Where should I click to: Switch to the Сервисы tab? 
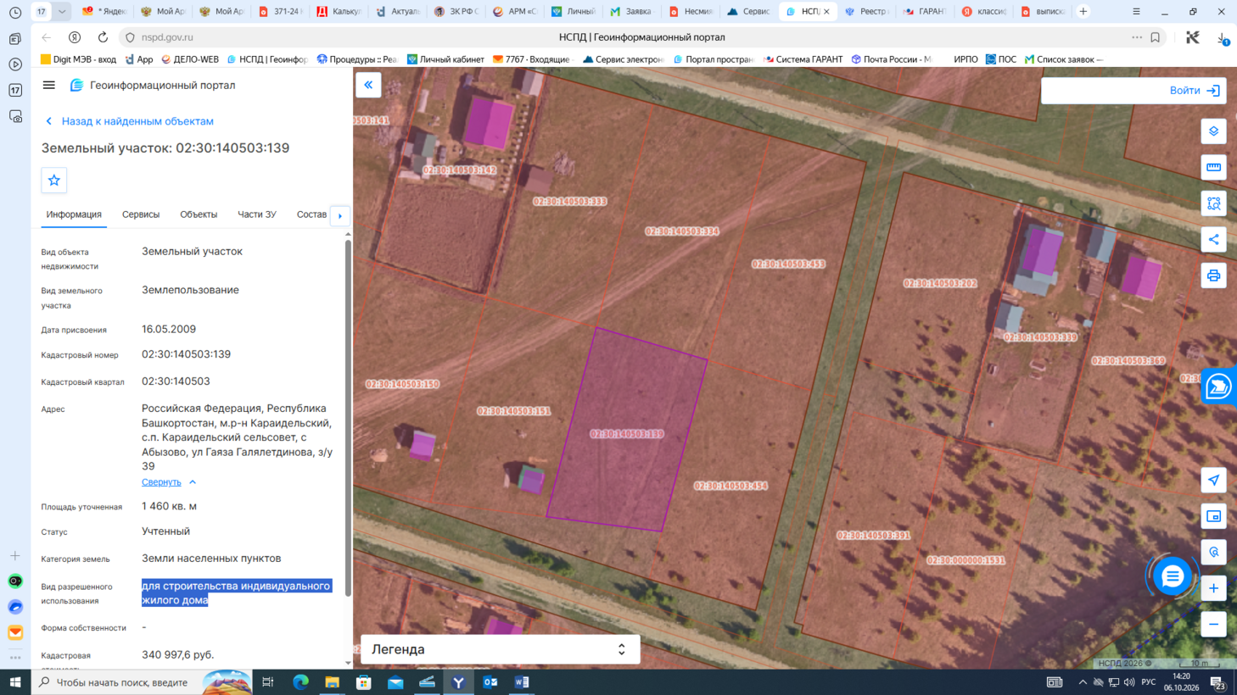[x=141, y=214]
